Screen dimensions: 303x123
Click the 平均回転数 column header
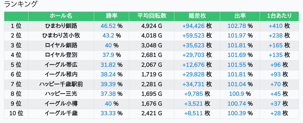click(x=151, y=16)
